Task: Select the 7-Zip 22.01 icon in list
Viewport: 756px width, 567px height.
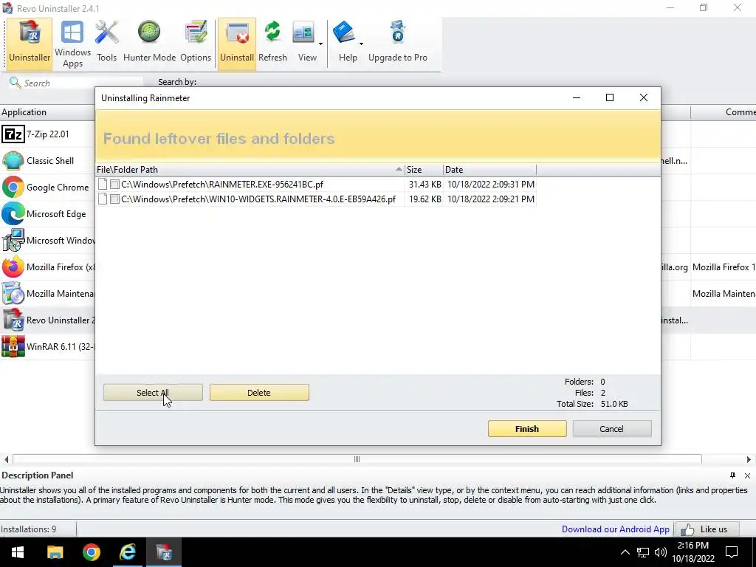Action: [13, 134]
